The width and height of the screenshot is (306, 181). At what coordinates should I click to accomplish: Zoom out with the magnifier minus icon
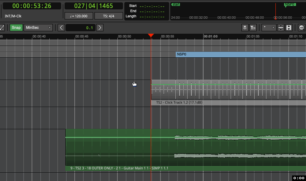point(301,28)
